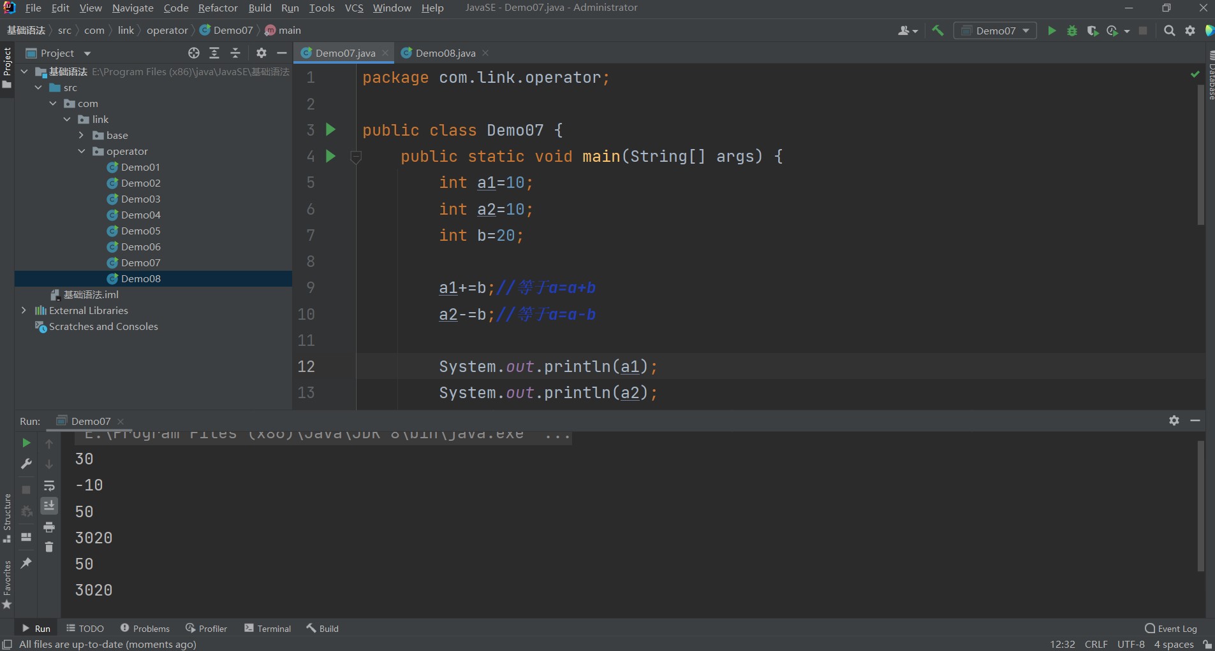Build project with the hammer icon
Viewport: 1215px width, 651px height.
tap(938, 31)
